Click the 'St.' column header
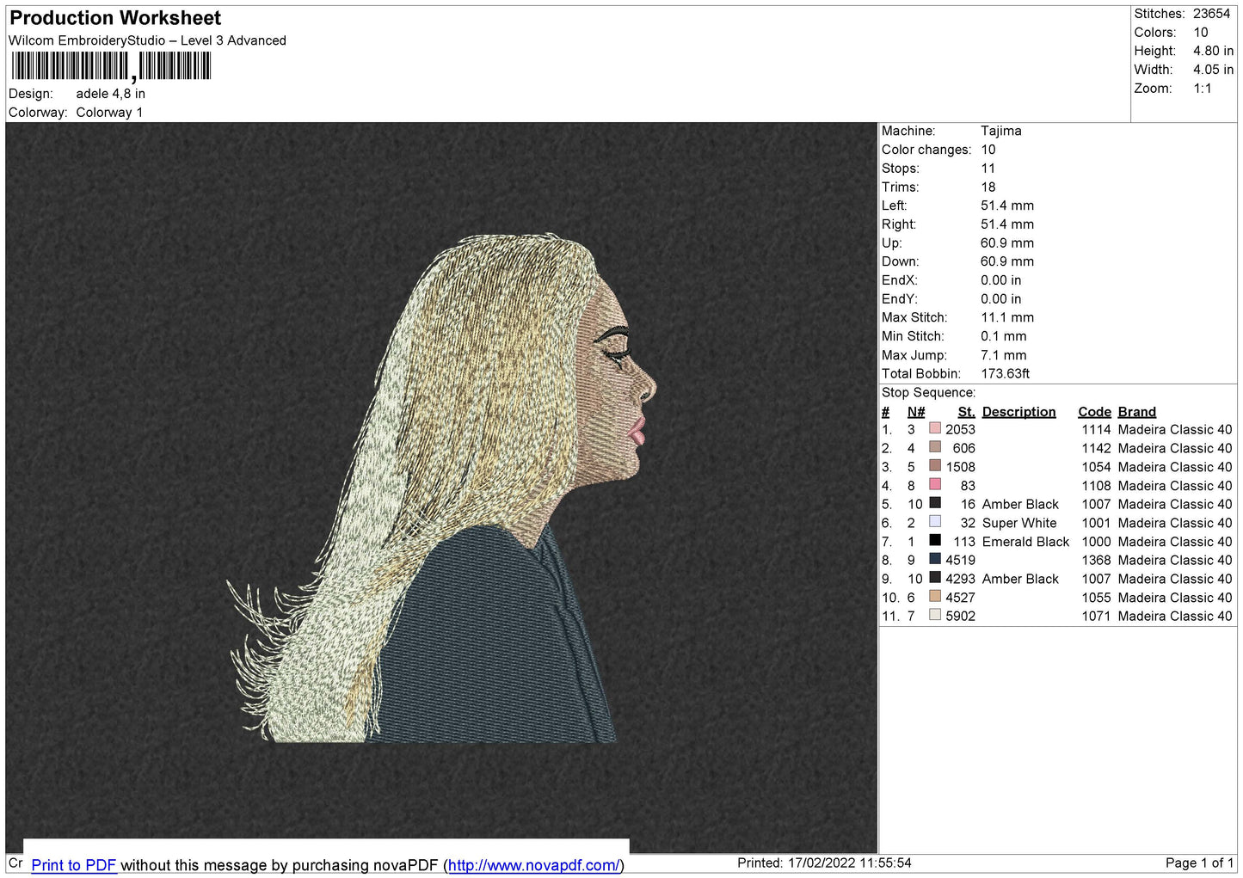The image size is (1243, 878). click(x=967, y=412)
